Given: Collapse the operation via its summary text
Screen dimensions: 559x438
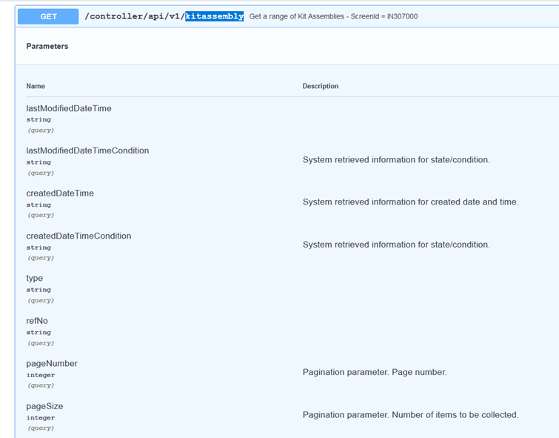Looking at the screenshot, I should 333,16.
